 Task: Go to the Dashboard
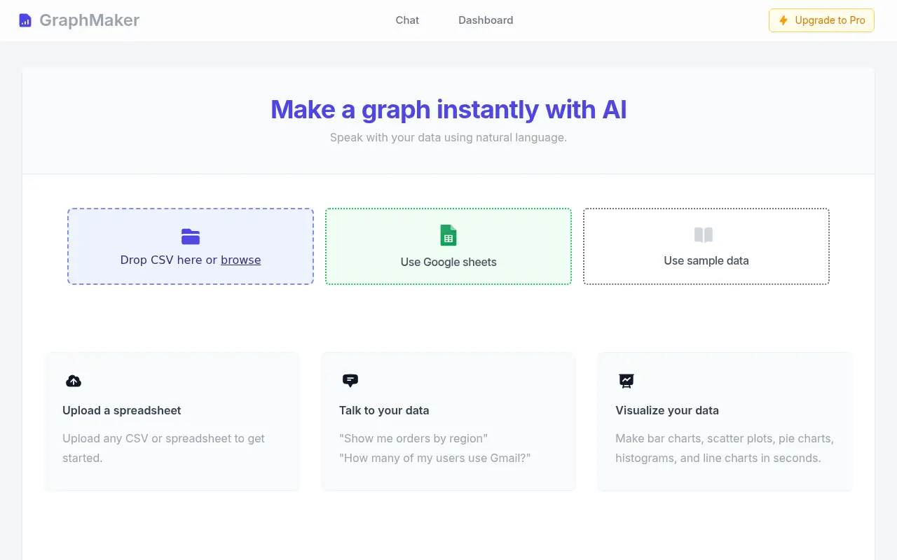tap(486, 20)
